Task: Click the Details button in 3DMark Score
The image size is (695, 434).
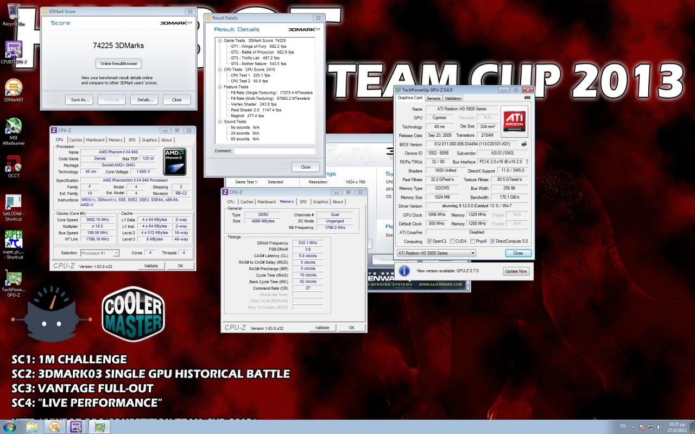Action: (144, 100)
